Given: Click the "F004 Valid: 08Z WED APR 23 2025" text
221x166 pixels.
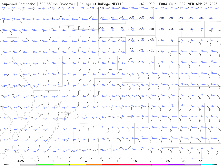Looking at the screenshot, I should pos(188,4).
